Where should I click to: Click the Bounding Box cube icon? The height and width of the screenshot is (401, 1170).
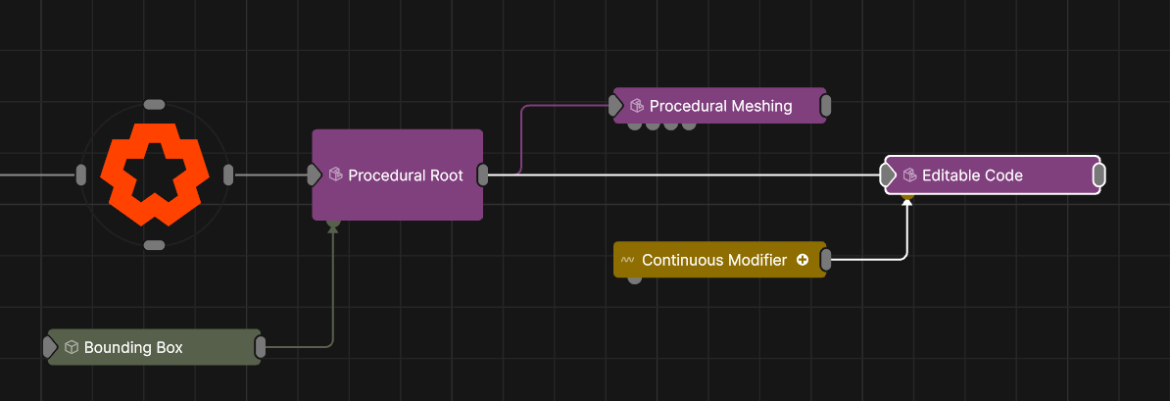click(72, 347)
